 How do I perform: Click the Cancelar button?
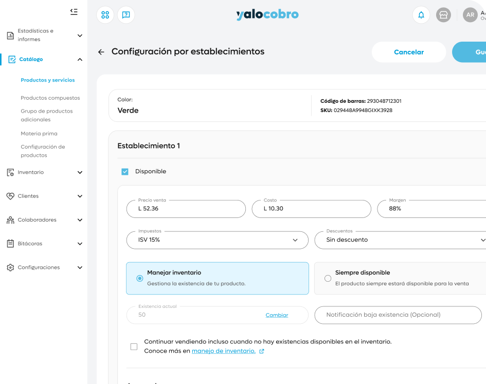pyautogui.click(x=409, y=52)
